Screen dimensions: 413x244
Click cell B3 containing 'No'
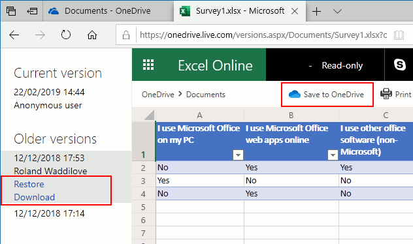click(291, 181)
